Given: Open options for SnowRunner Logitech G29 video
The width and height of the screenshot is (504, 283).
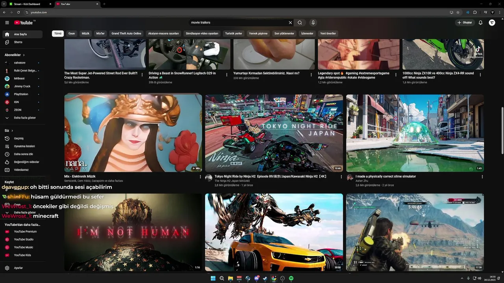Looking at the screenshot, I should pyautogui.click(x=227, y=75).
